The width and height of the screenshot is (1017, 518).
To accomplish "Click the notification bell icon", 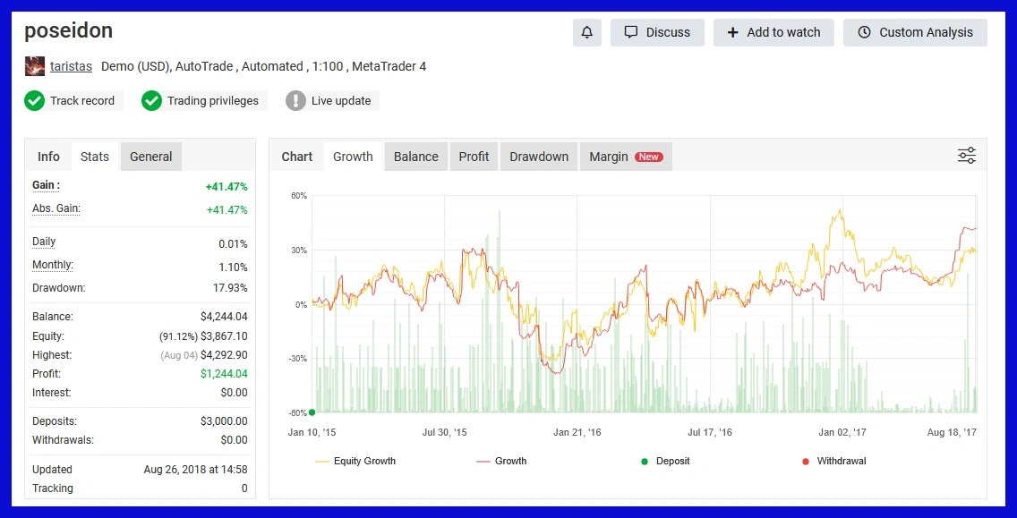I will [x=587, y=32].
